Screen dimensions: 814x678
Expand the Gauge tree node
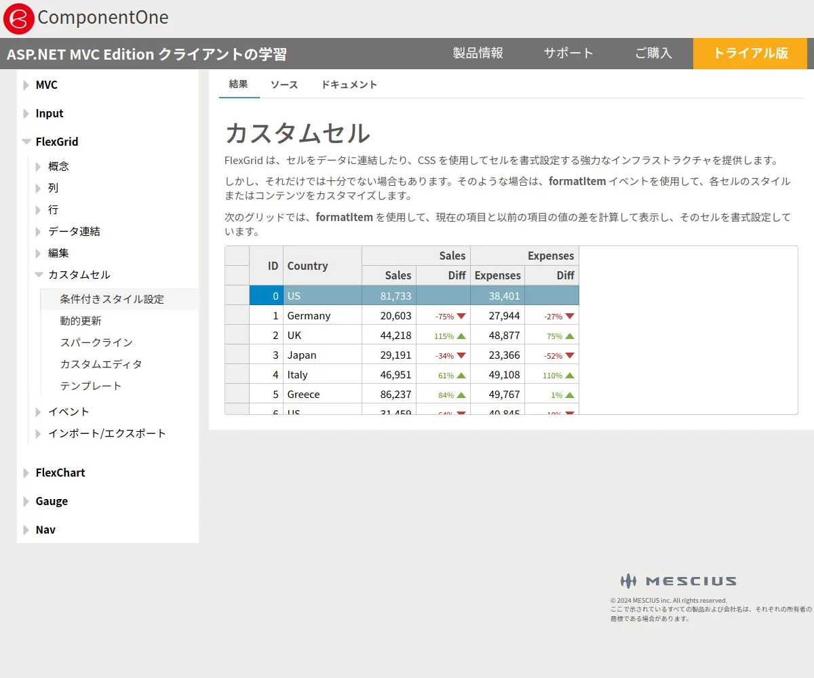pyautogui.click(x=26, y=501)
